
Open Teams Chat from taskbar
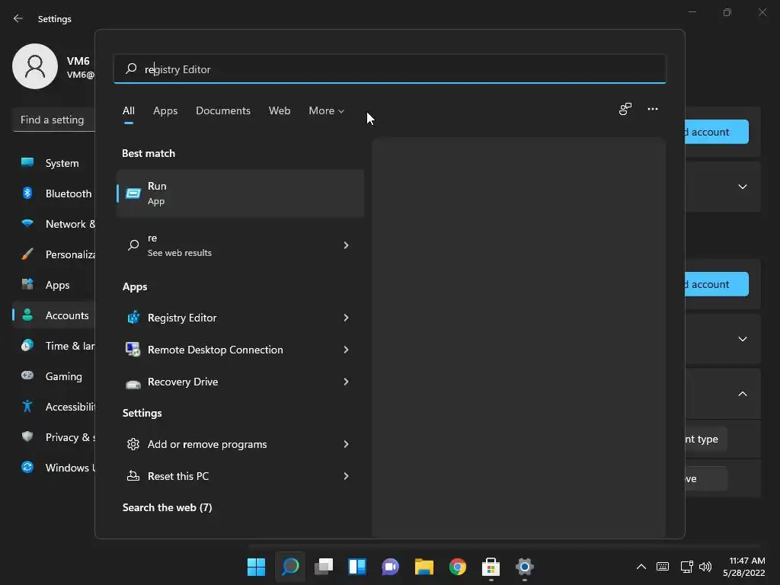[391, 567]
